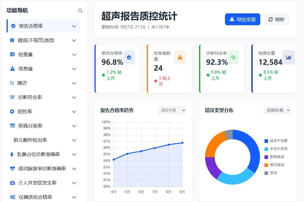Viewport: 304px width, 202px height.
Task: Click the purple 数据错误 legend color swatch
Action: 266,157
